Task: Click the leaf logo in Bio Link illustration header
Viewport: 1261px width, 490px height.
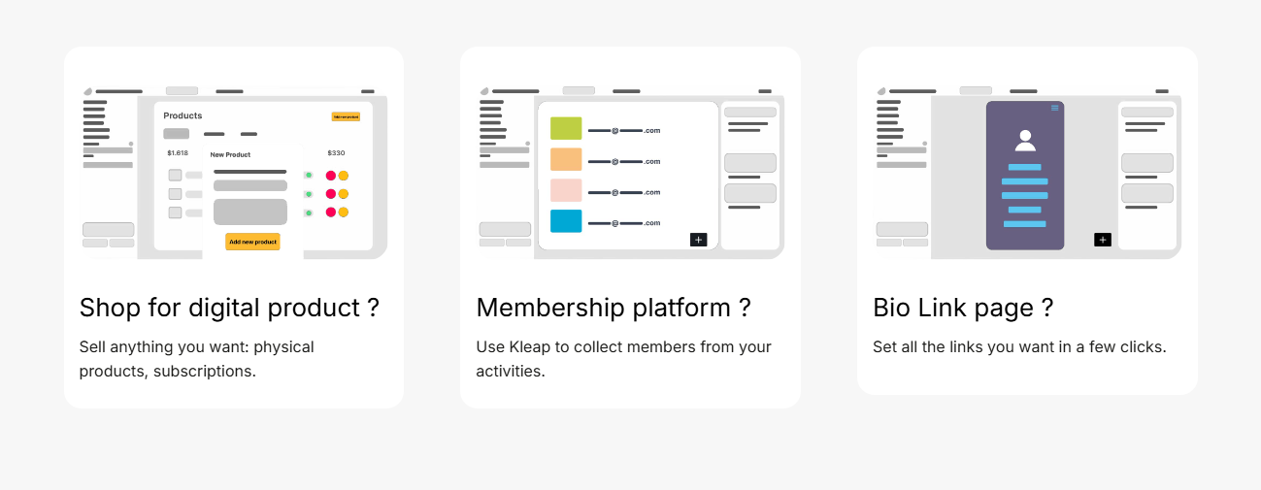Action: point(881,91)
